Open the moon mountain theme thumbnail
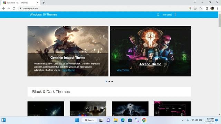 point(130,109)
